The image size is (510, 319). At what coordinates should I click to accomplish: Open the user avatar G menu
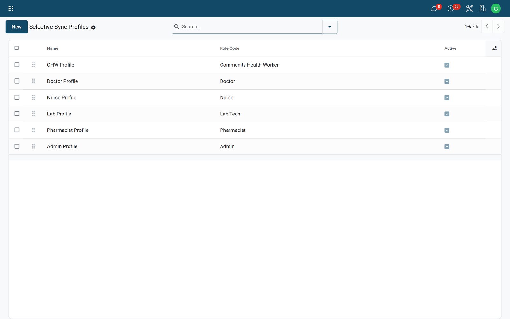pos(496,9)
